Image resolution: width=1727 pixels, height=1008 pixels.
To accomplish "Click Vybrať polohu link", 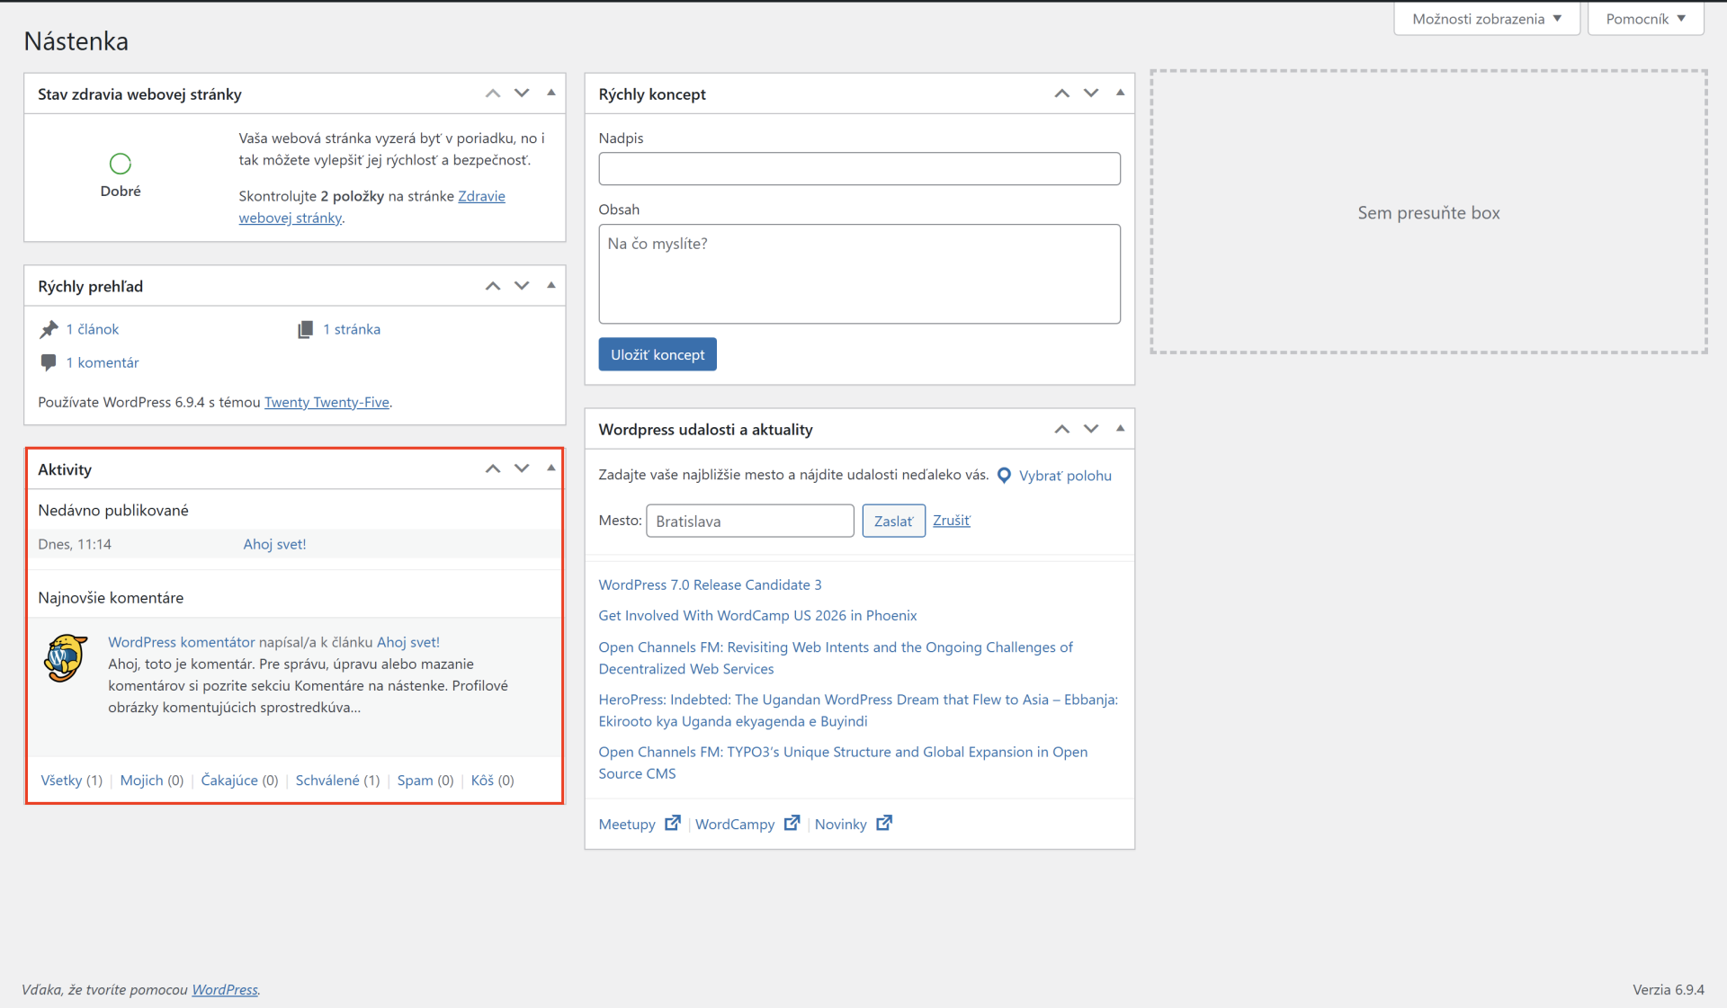I will (1065, 476).
